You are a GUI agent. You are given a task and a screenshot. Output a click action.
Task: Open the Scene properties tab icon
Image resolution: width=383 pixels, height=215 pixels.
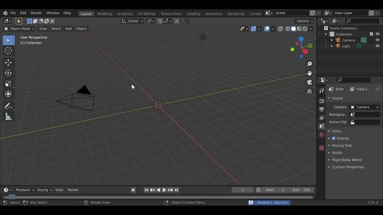coord(321,126)
